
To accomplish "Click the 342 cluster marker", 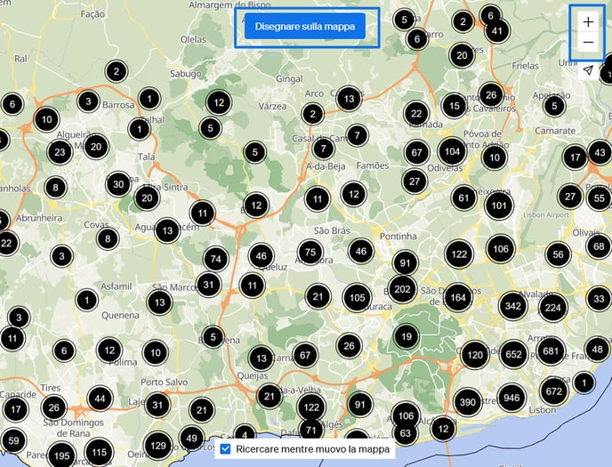I will tap(512, 306).
